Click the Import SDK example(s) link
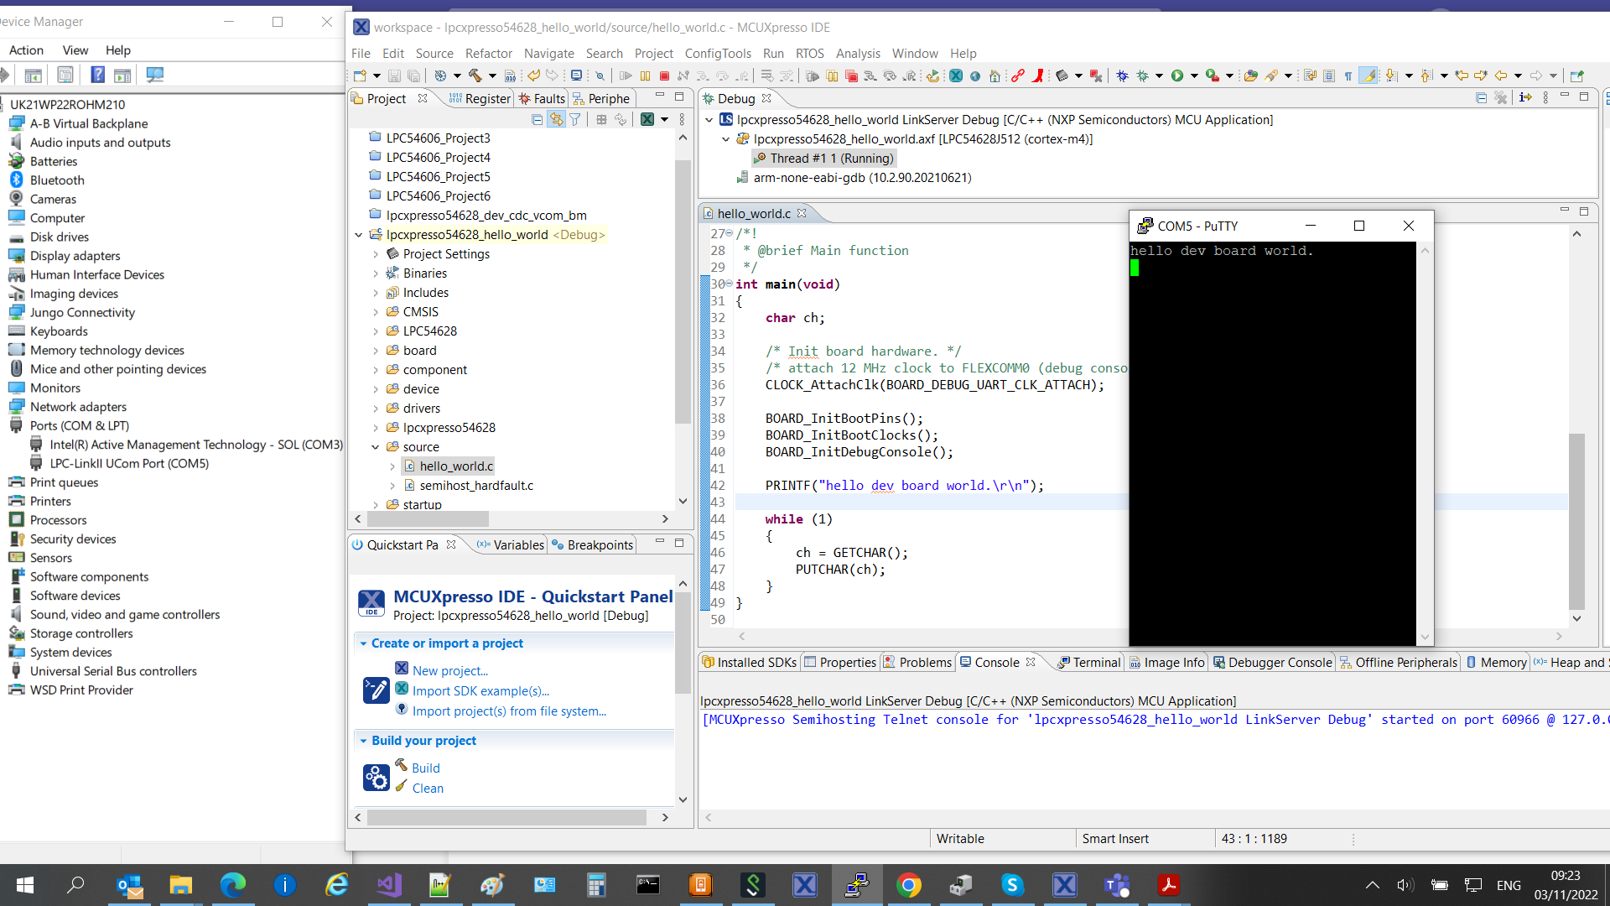1610x906 pixels. (x=482, y=690)
